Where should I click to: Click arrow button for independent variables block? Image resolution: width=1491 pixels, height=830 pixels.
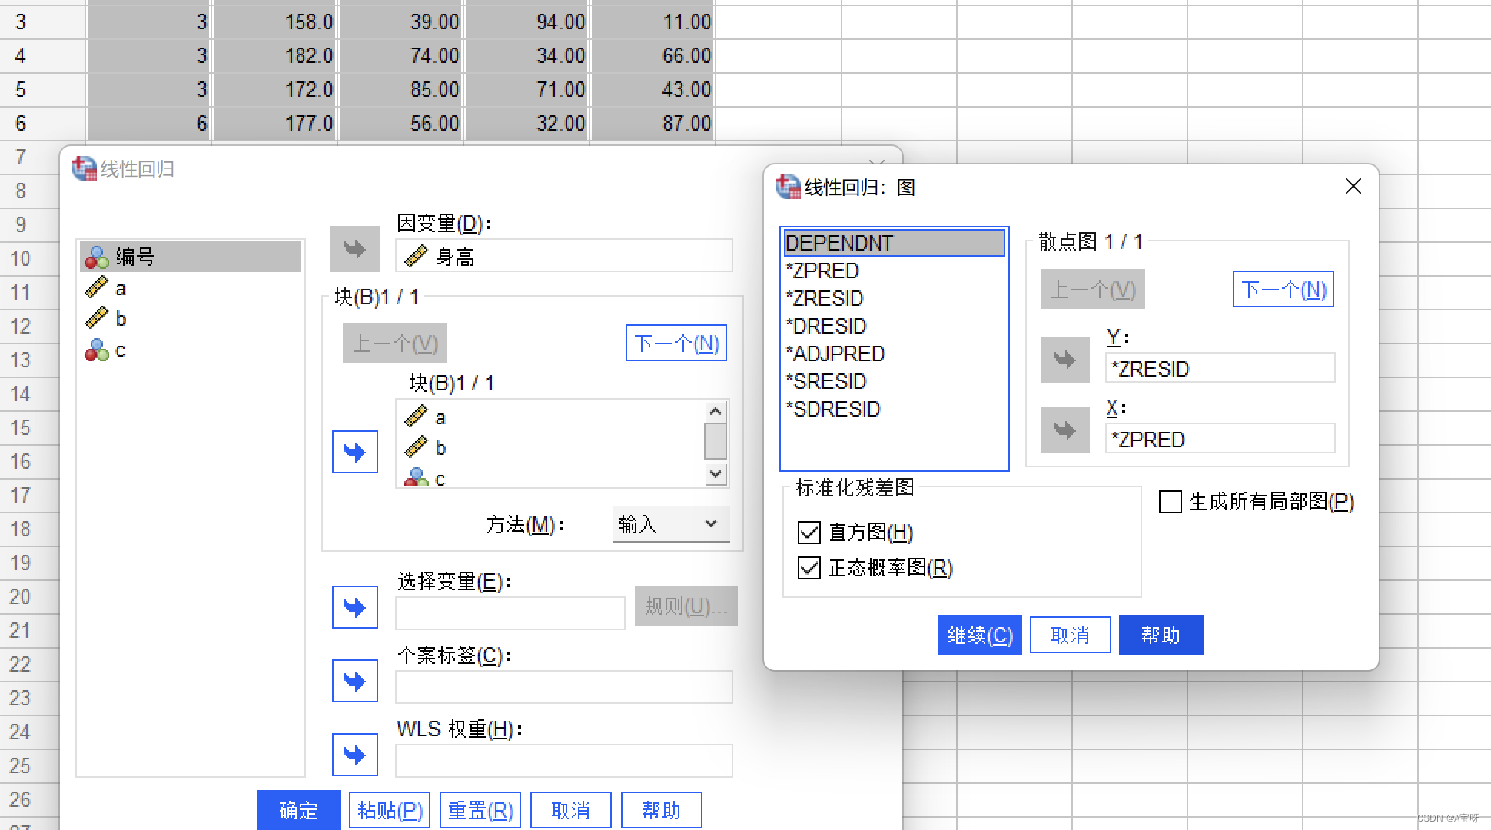pos(354,452)
